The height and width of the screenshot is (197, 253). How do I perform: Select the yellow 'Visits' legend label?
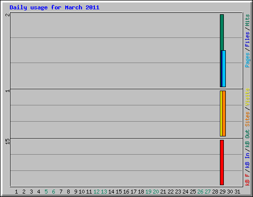point(247,97)
